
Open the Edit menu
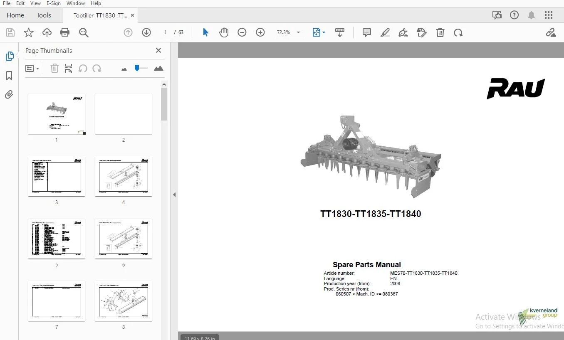[x=20, y=3]
